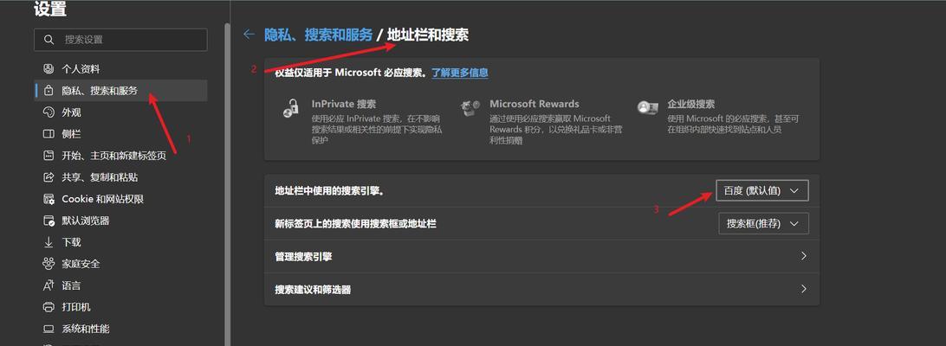946x346 pixels.
Task: Open 开始、主页和新建标签页 settings
Action: (x=121, y=156)
